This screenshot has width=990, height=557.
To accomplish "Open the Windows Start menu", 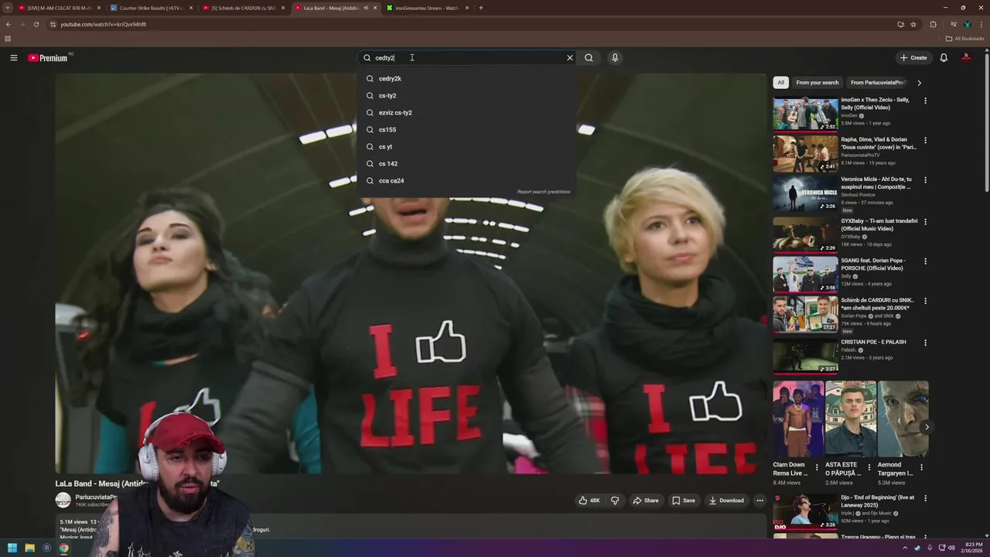I will [12, 548].
